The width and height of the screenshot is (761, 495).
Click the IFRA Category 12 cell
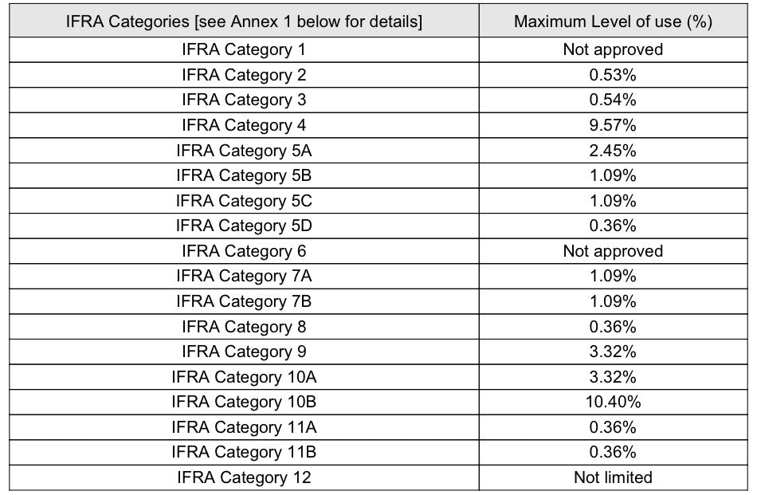pos(244,477)
